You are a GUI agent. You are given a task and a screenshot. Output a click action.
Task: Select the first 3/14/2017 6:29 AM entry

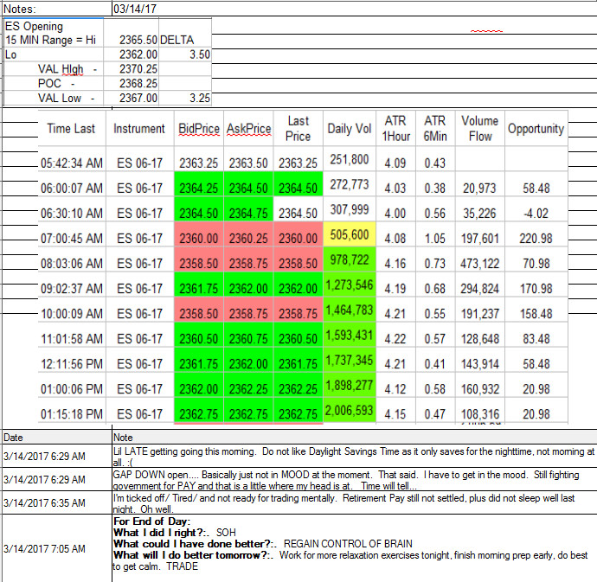point(57,456)
